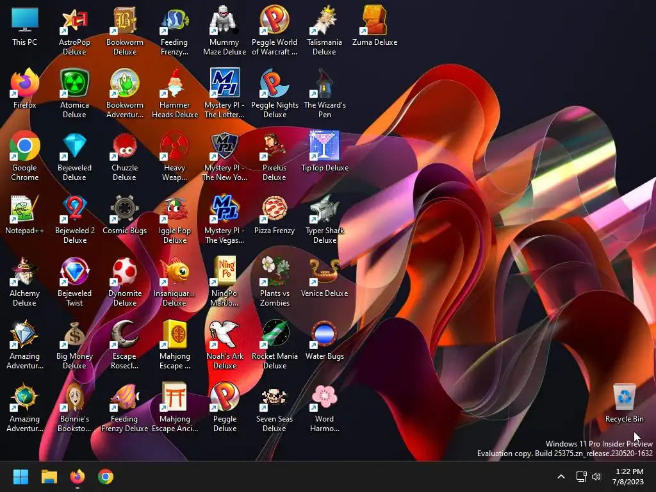Click Mahjong Escape Ancient torii icon

pyautogui.click(x=174, y=397)
